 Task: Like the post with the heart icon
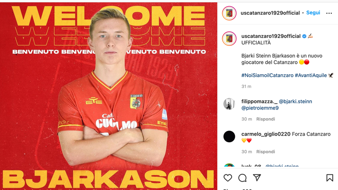point(228,178)
